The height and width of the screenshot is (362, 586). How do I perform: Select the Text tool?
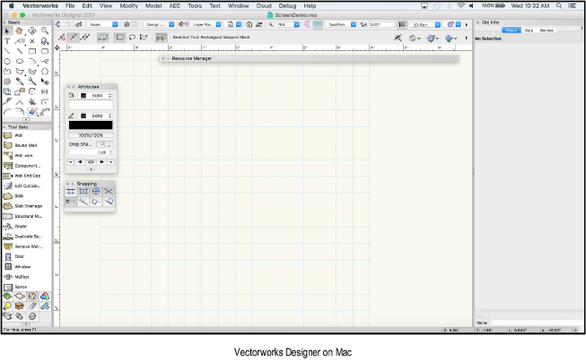[7, 41]
